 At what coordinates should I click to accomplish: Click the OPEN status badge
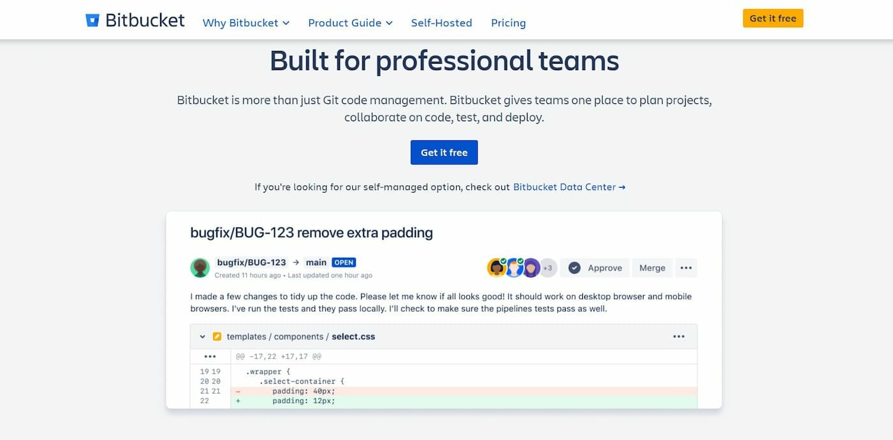tap(344, 262)
